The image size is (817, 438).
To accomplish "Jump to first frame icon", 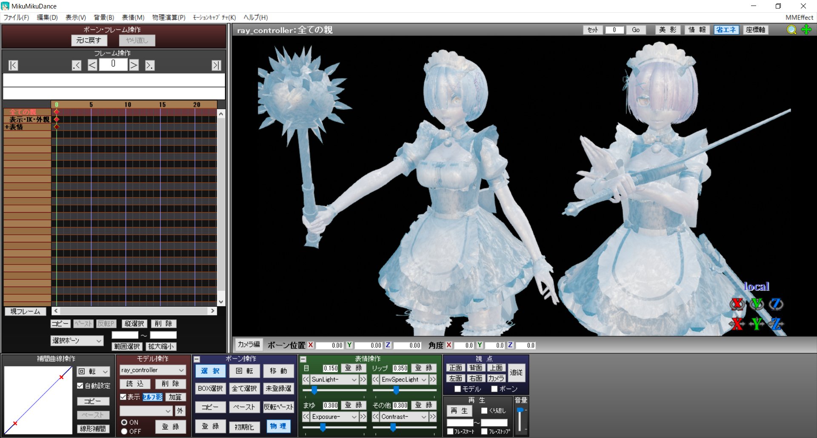I will click(13, 65).
